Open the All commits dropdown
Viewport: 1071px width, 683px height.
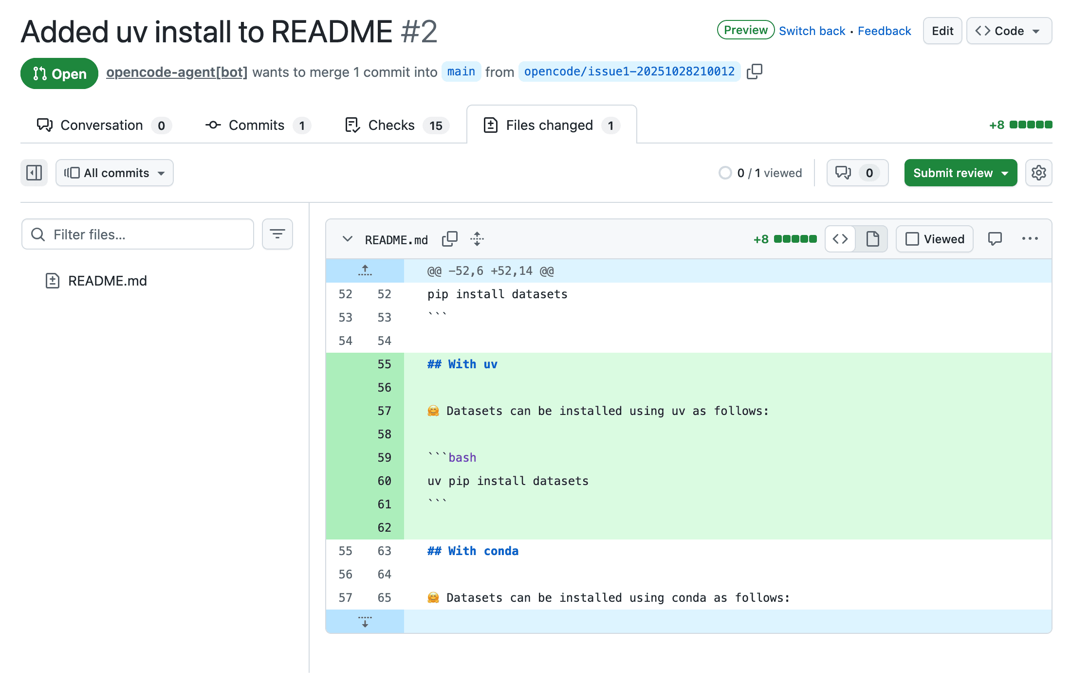click(x=114, y=173)
